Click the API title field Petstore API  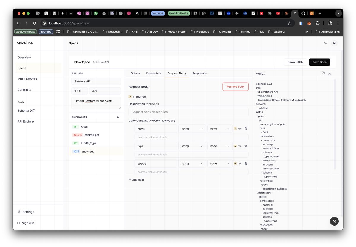click(x=96, y=81)
